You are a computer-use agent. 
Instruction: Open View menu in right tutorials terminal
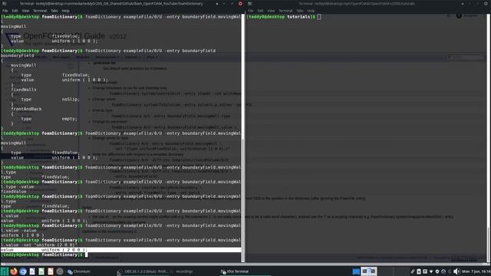[x=271, y=11]
